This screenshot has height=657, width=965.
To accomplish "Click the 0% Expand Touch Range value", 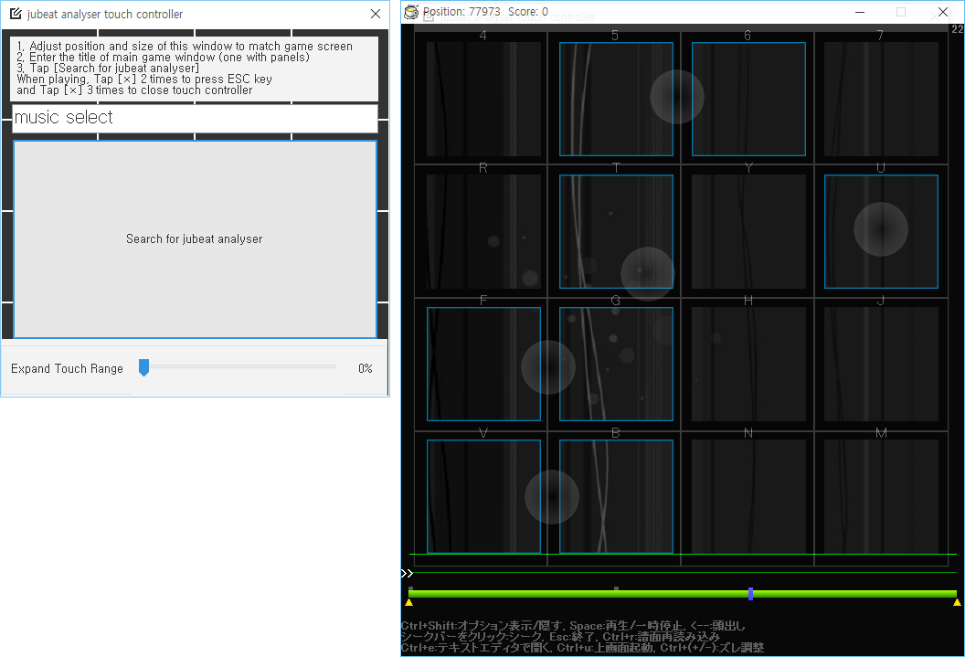I will pos(366,368).
